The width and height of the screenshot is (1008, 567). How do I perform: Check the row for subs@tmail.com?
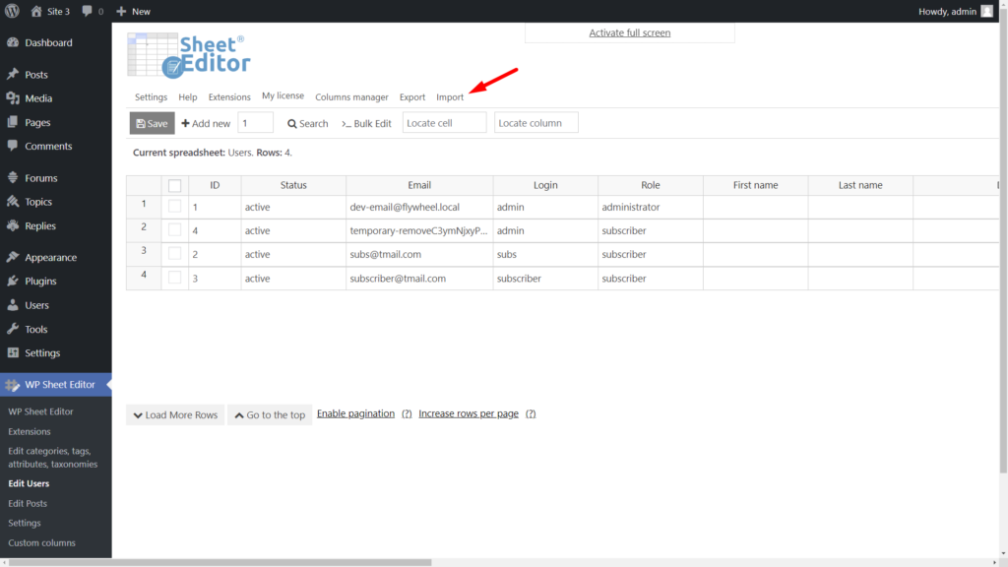point(174,253)
